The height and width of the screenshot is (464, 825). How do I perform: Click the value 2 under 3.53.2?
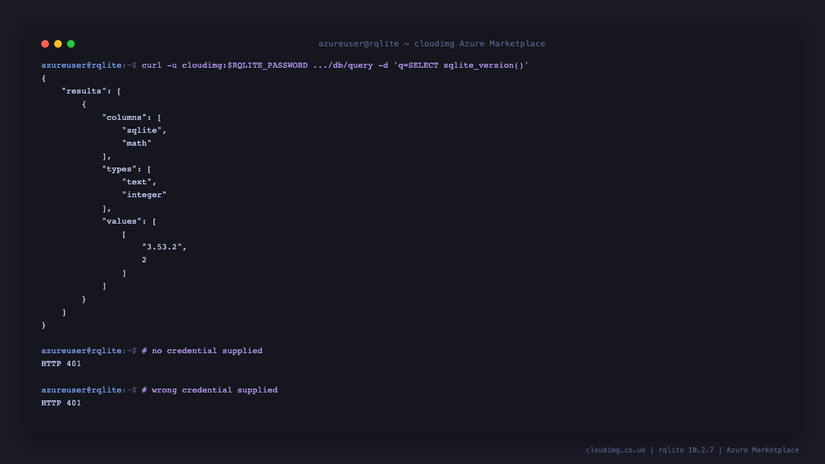point(144,260)
